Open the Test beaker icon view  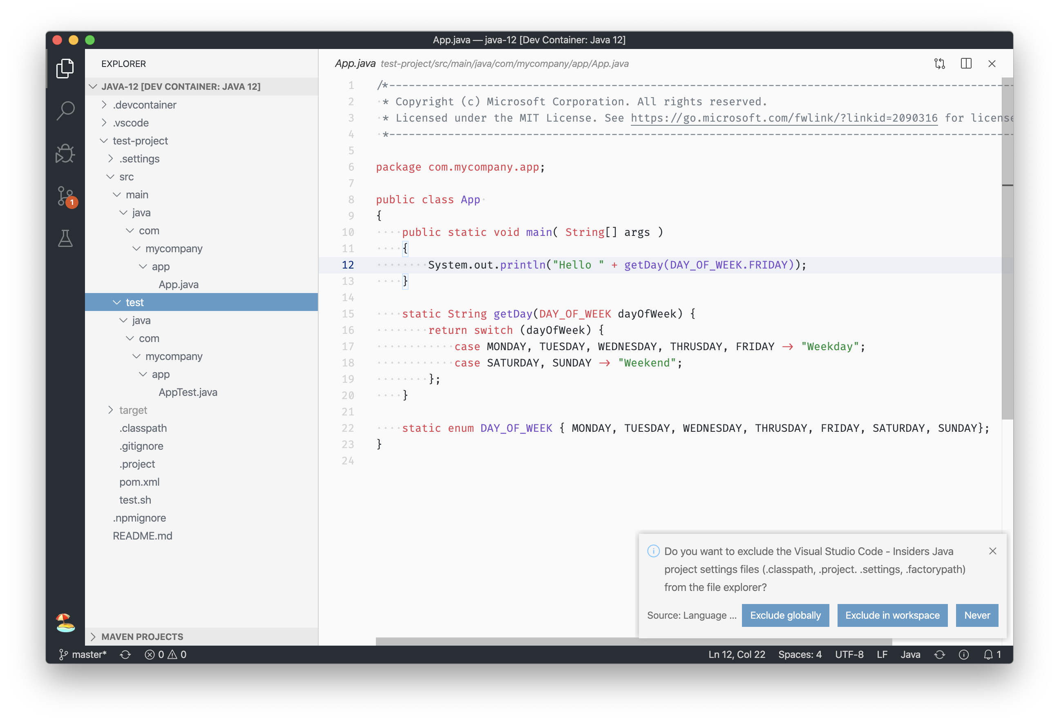click(65, 238)
